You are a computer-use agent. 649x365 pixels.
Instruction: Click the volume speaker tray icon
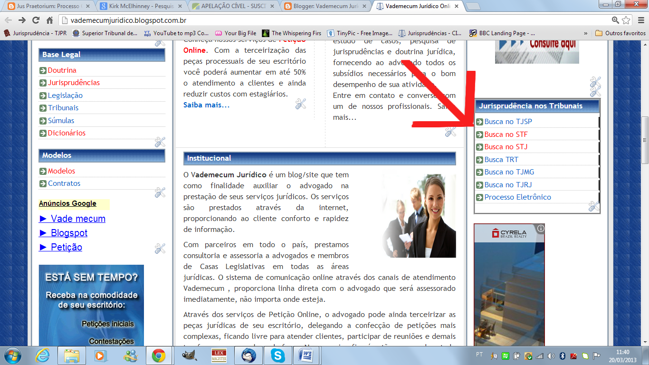click(x=551, y=355)
